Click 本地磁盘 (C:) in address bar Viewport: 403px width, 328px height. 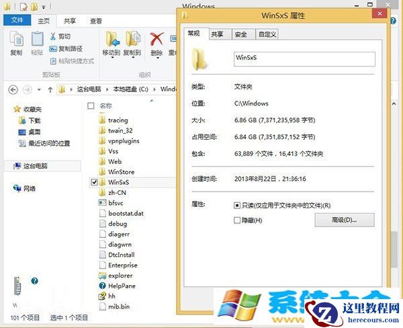click(x=130, y=89)
